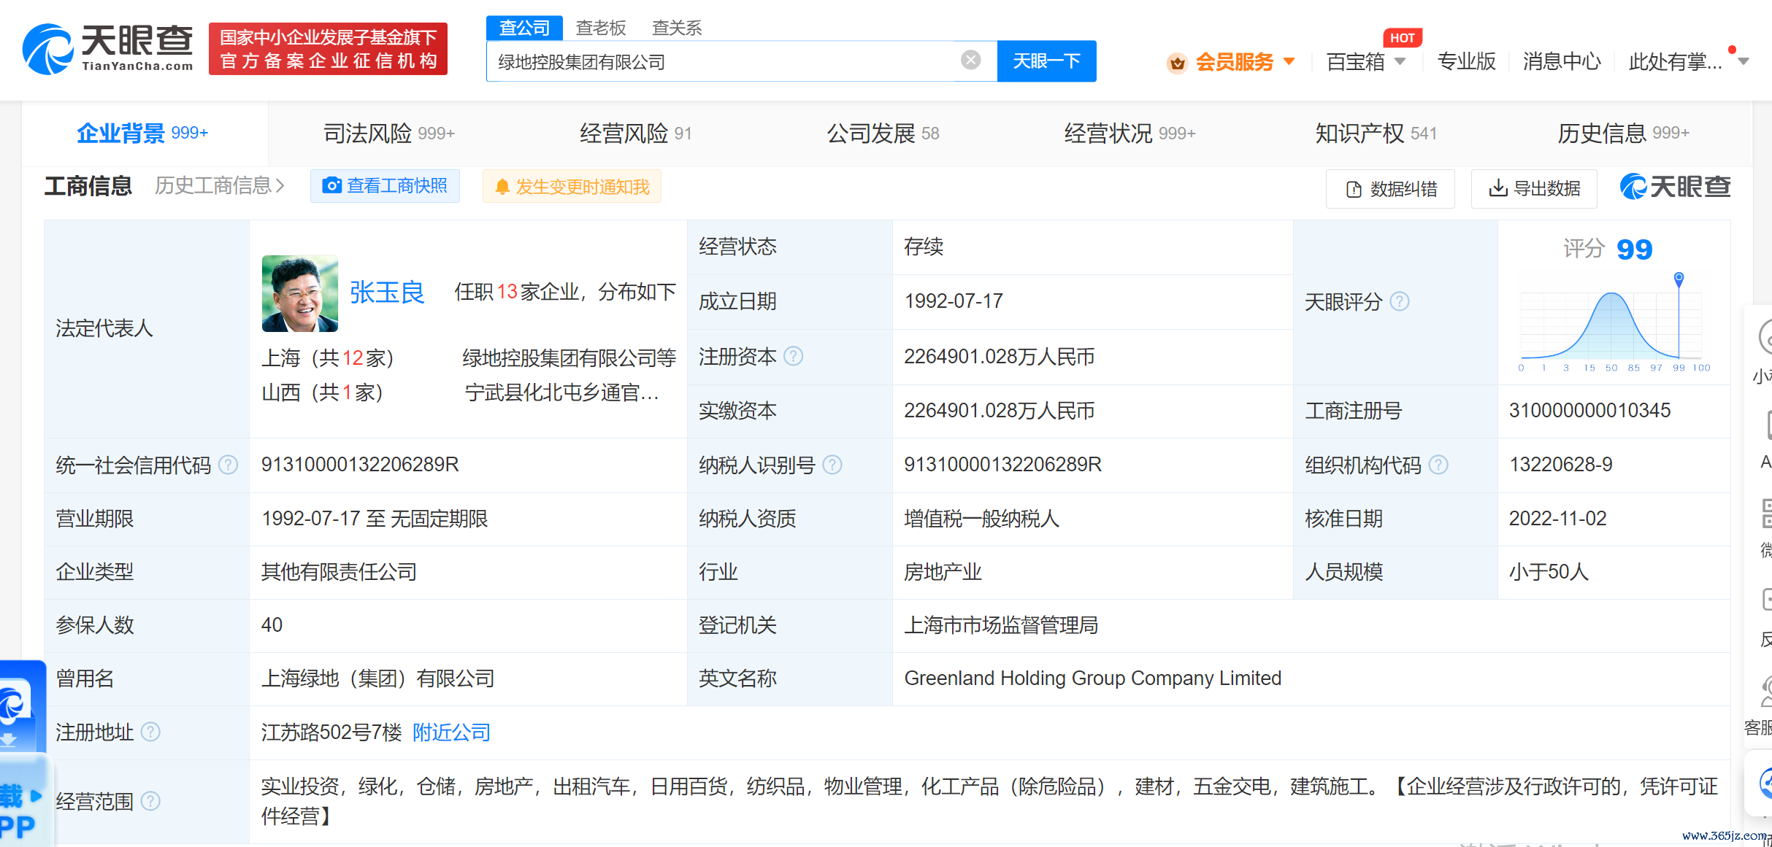Open the 会员服务 dropdown menu
This screenshot has height=847, width=1772.
point(1289,61)
